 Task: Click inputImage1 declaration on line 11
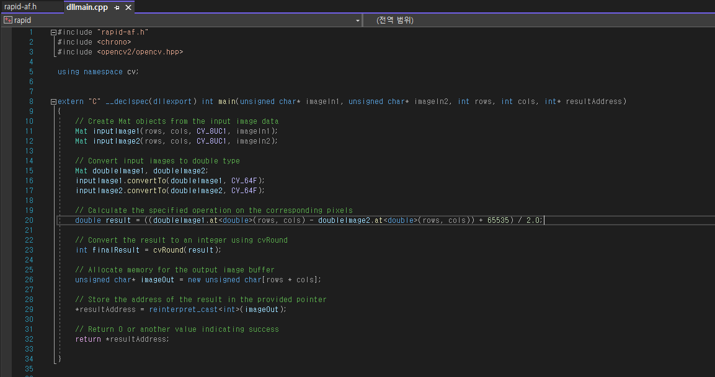pyautogui.click(x=116, y=131)
